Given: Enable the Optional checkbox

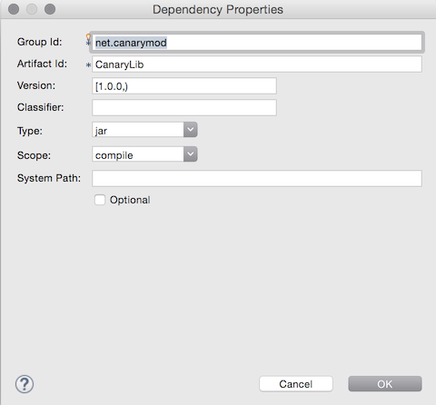Looking at the screenshot, I should [100, 200].
